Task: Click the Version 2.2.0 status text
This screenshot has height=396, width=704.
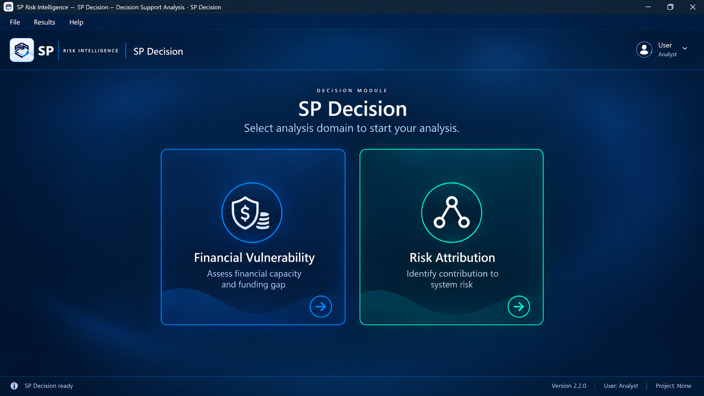Action: tap(569, 386)
